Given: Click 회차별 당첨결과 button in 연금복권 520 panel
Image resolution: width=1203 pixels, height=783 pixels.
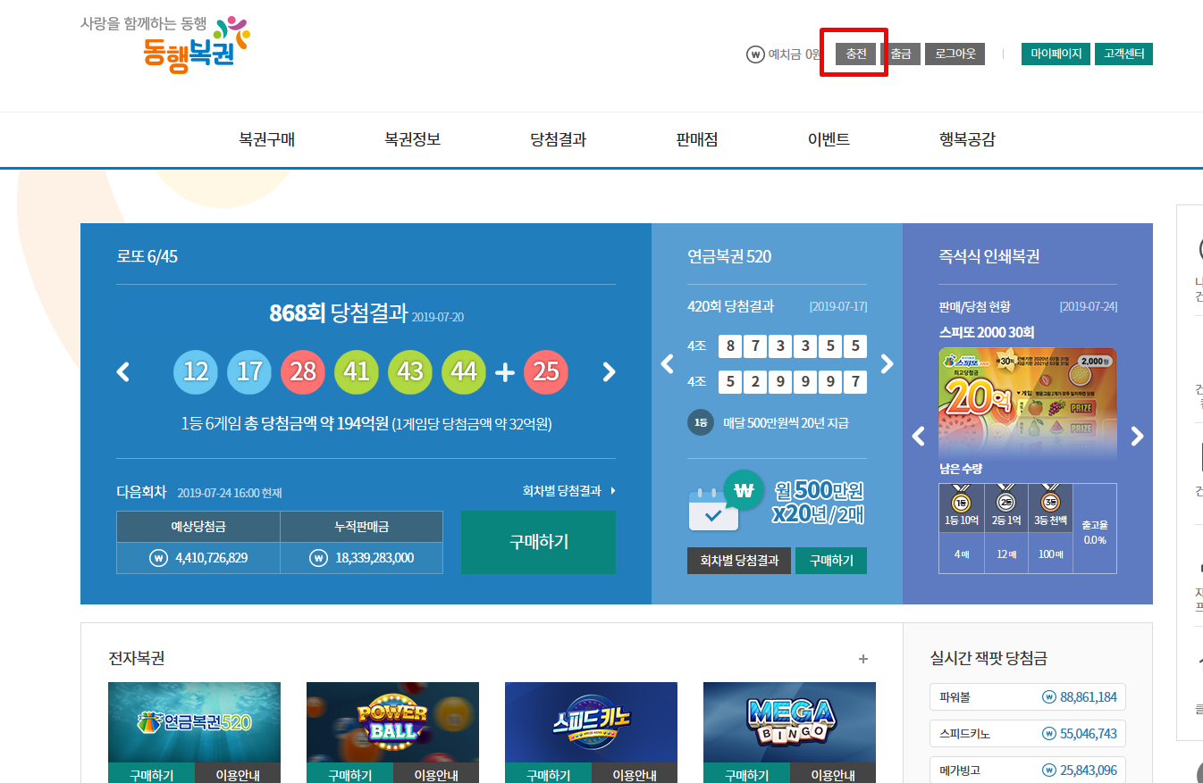Looking at the screenshot, I should 739,560.
